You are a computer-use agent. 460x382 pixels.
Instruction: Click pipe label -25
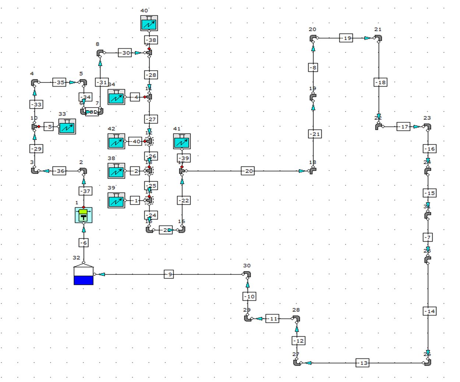151,185
